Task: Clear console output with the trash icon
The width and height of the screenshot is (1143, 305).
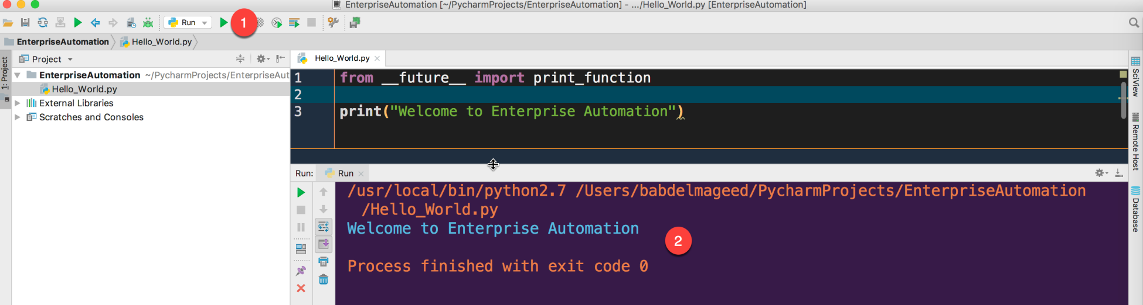Action: 323,279
